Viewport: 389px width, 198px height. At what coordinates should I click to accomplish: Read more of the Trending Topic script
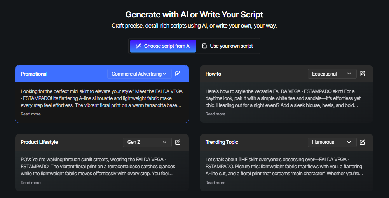click(x=215, y=183)
